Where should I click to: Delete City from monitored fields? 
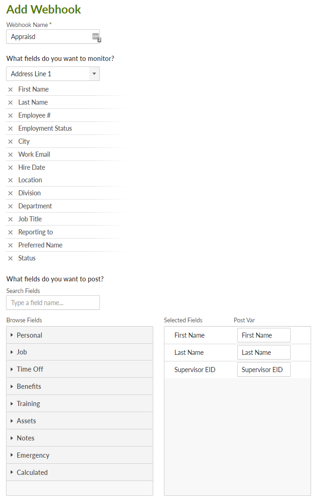[x=11, y=141]
